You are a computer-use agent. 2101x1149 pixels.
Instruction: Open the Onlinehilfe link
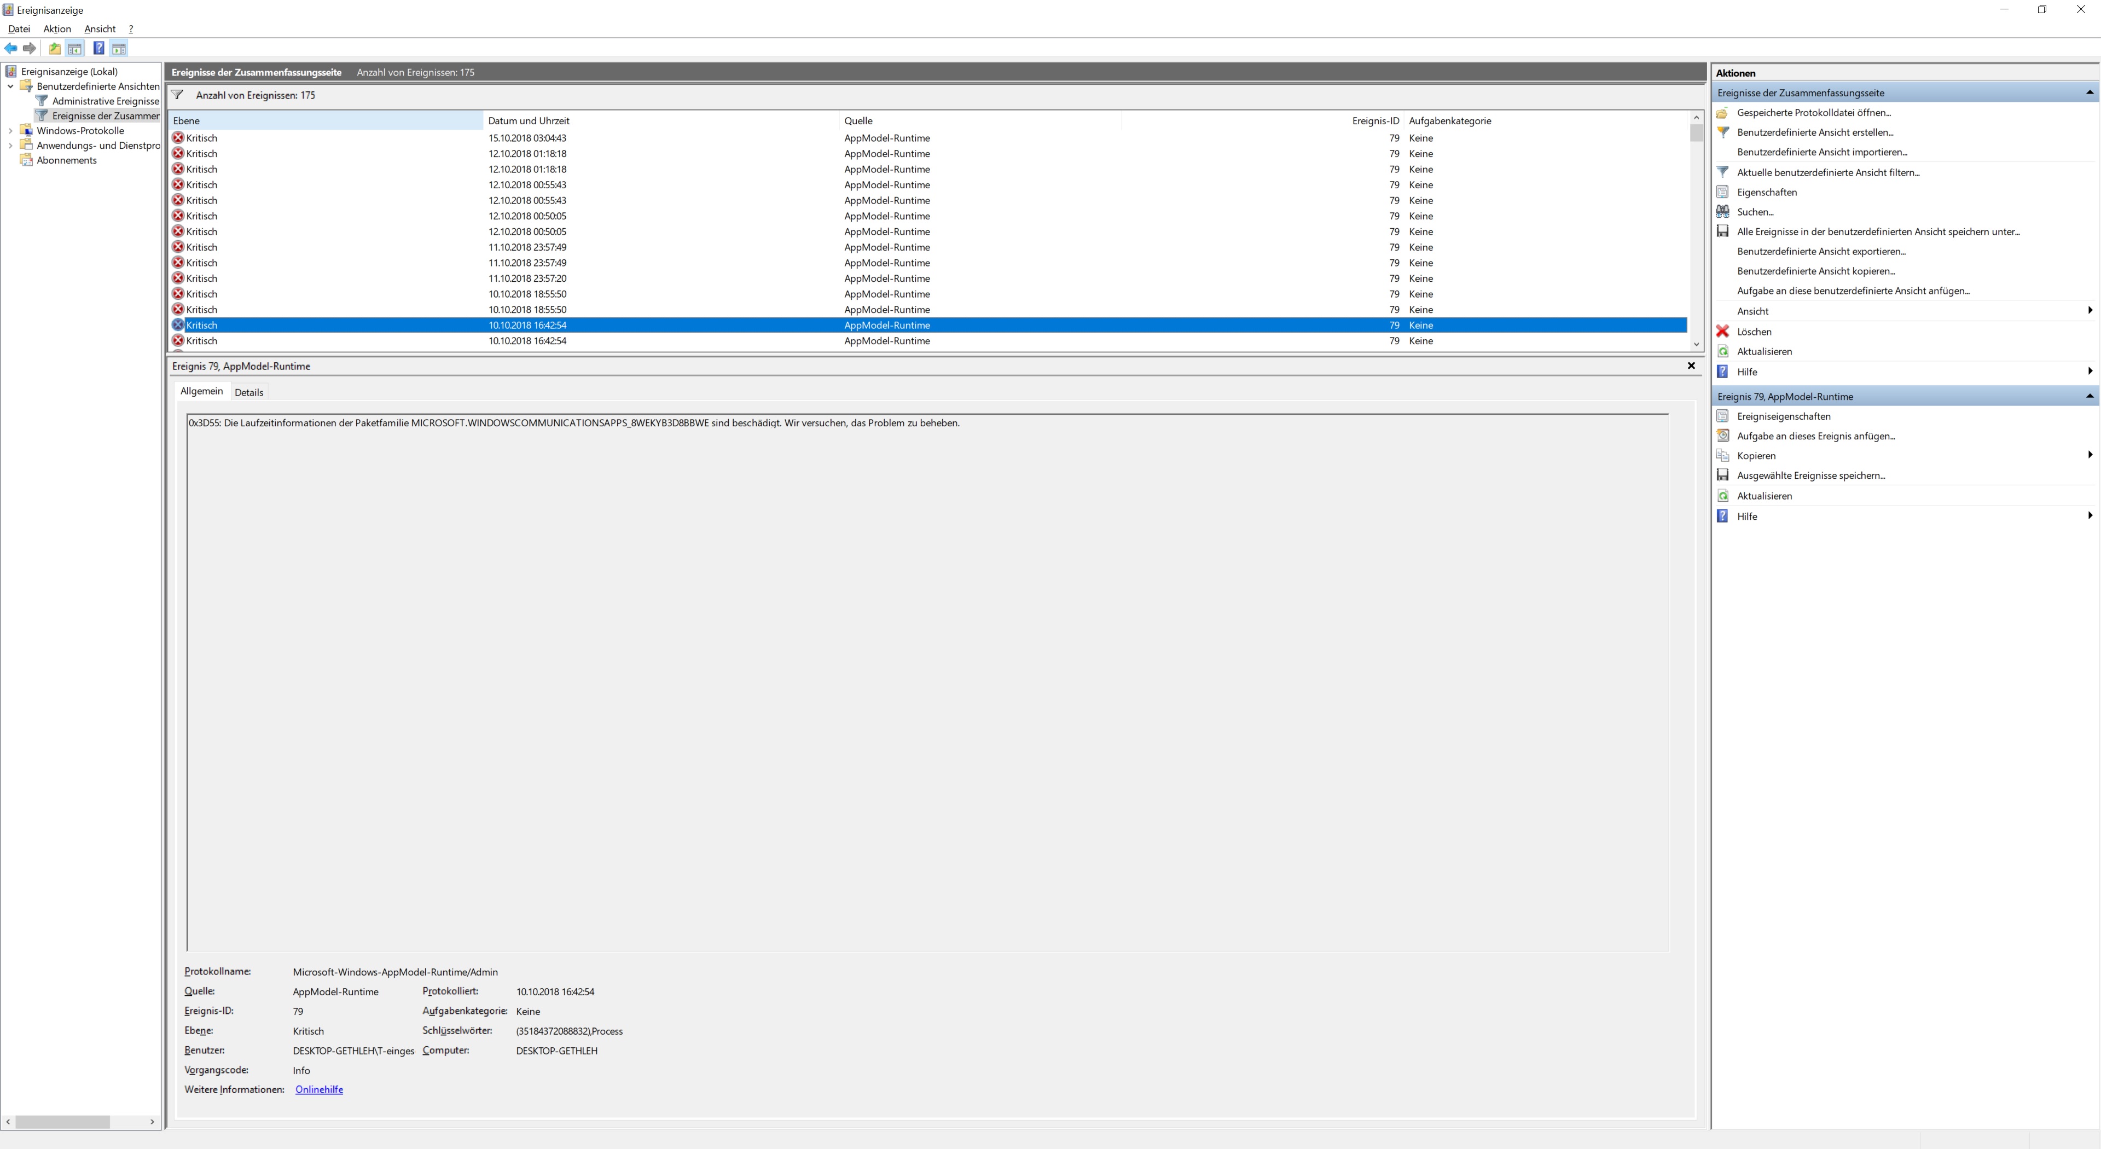click(x=319, y=1089)
